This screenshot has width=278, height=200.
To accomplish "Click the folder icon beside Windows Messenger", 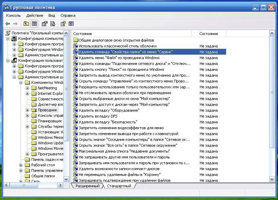I will pos(34,137).
